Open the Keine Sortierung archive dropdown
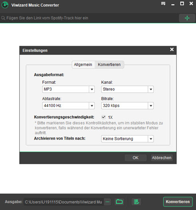This screenshot has width=196, height=210. (128, 139)
